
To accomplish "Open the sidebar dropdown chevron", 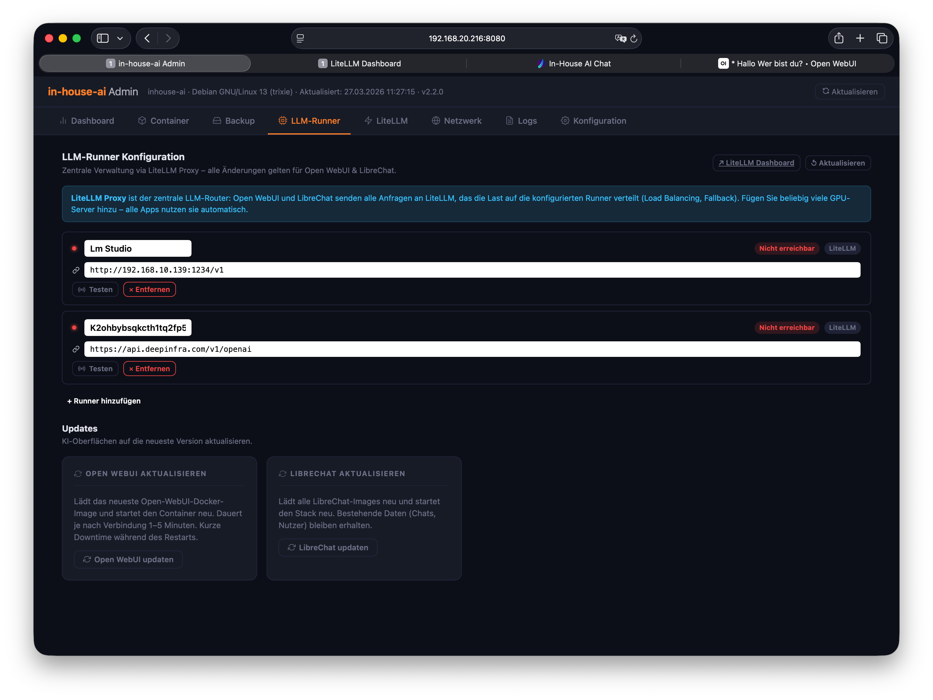I will tap(120, 38).
